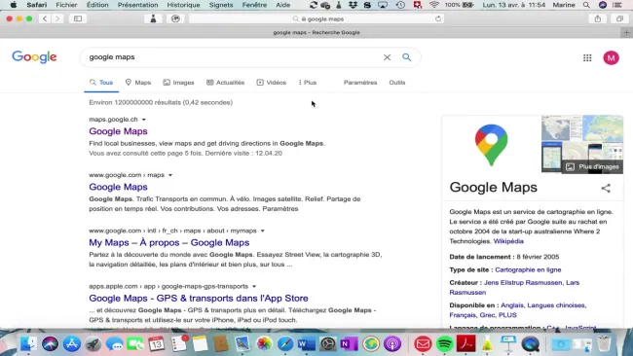
Task: Open Launchpad rocket in the Dock
Action: pyautogui.click(x=93, y=344)
